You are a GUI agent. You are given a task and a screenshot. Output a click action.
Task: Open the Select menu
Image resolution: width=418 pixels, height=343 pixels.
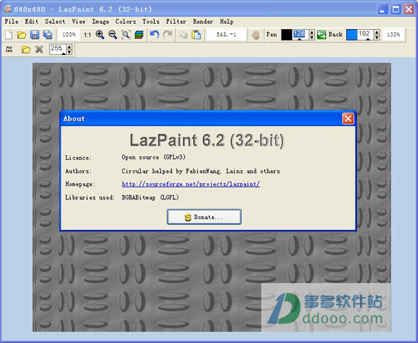(x=55, y=22)
